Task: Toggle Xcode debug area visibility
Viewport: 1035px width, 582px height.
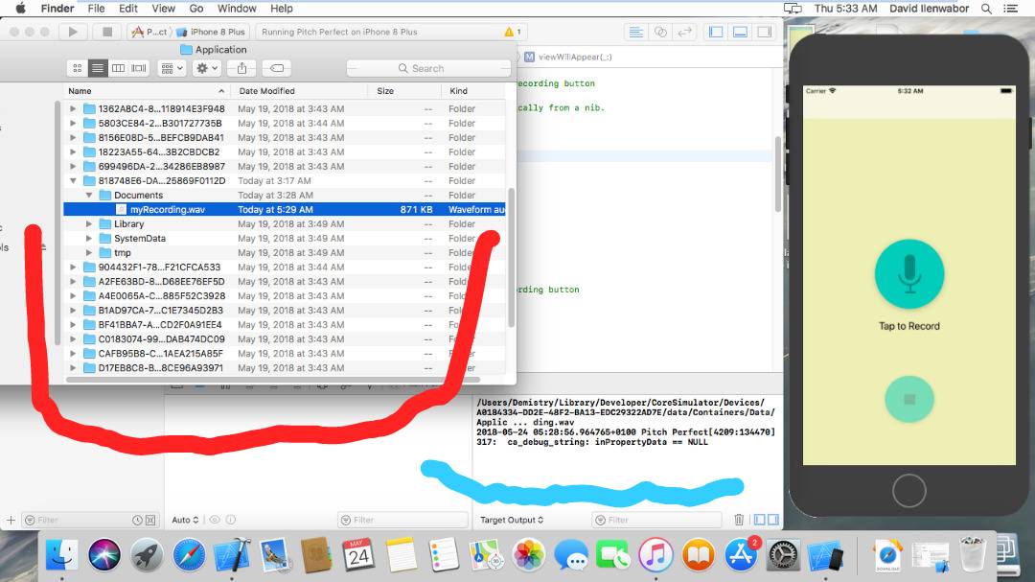Action: [x=740, y=32]
